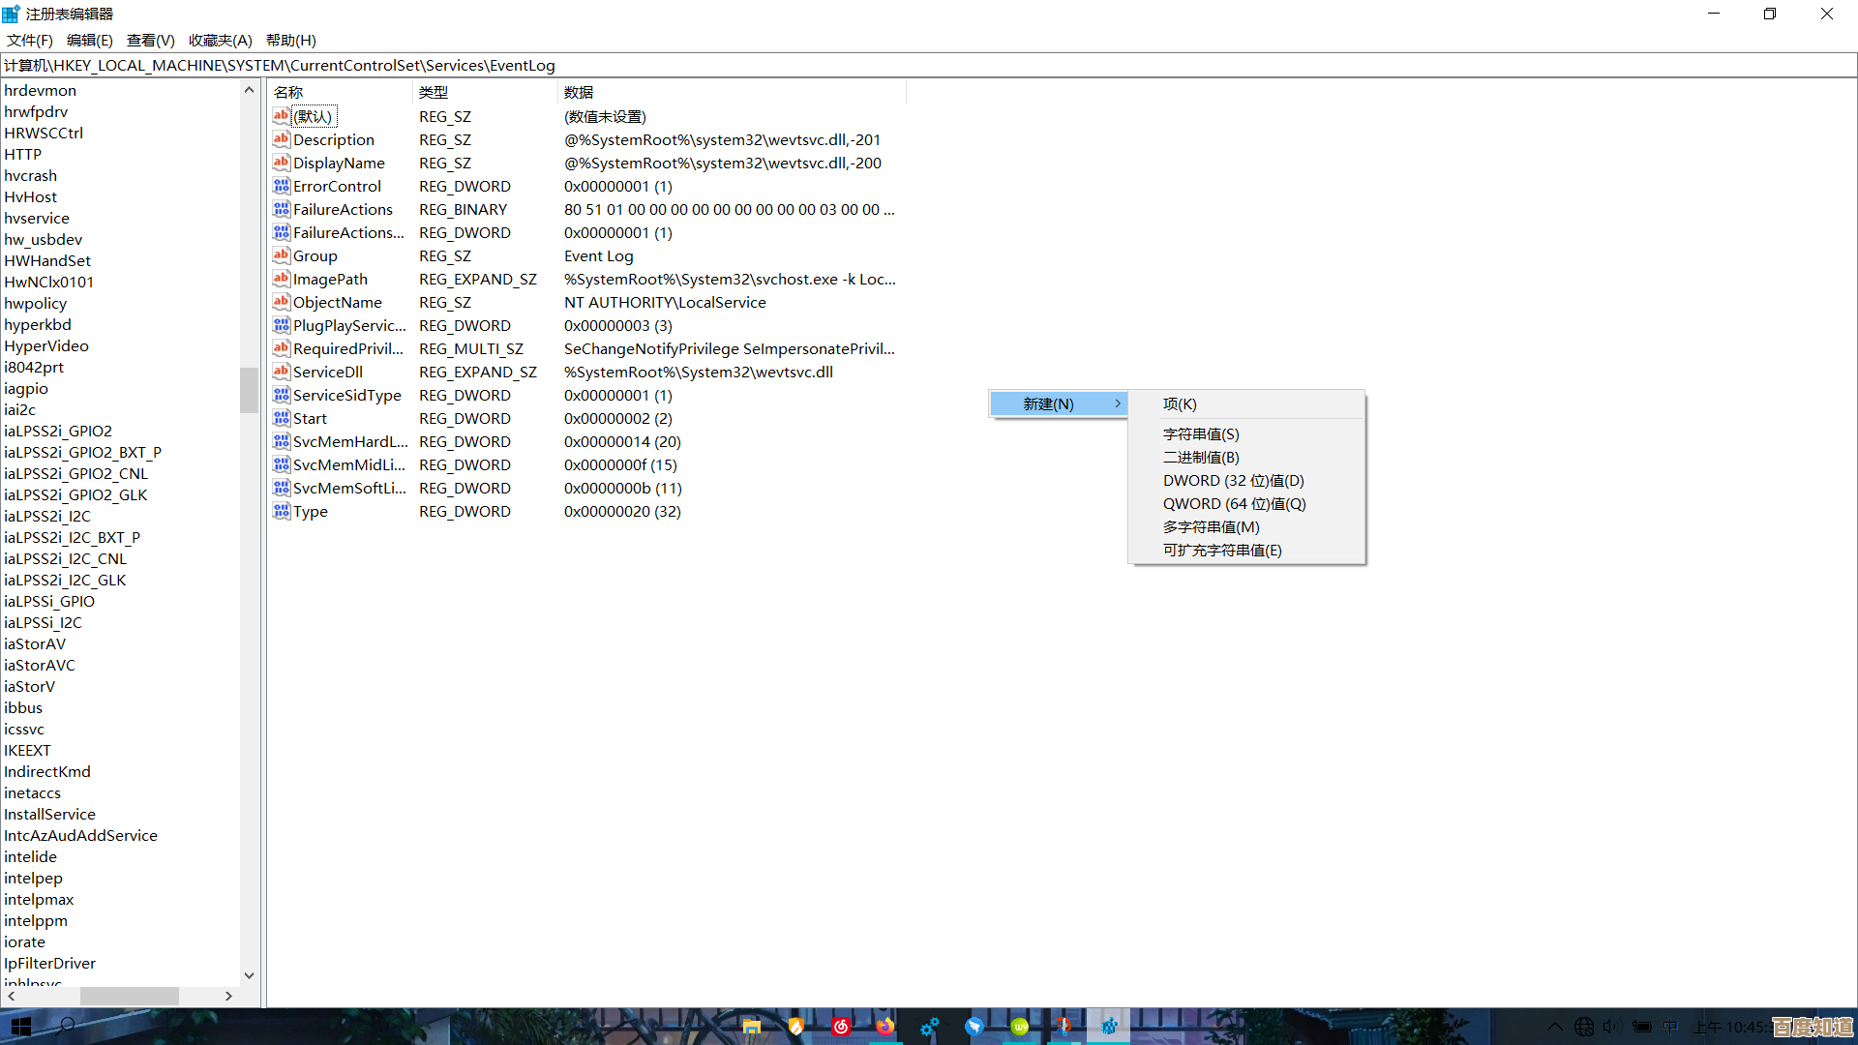Screen dimensions: 1858x1045
Task: Click the Start value's DWORD icon
Action: tap(281, 418)
